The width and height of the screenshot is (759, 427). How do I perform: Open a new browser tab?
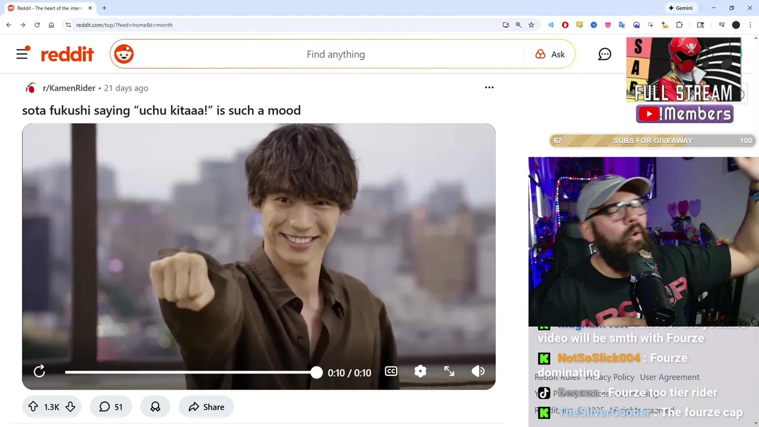tap(104, 8)
